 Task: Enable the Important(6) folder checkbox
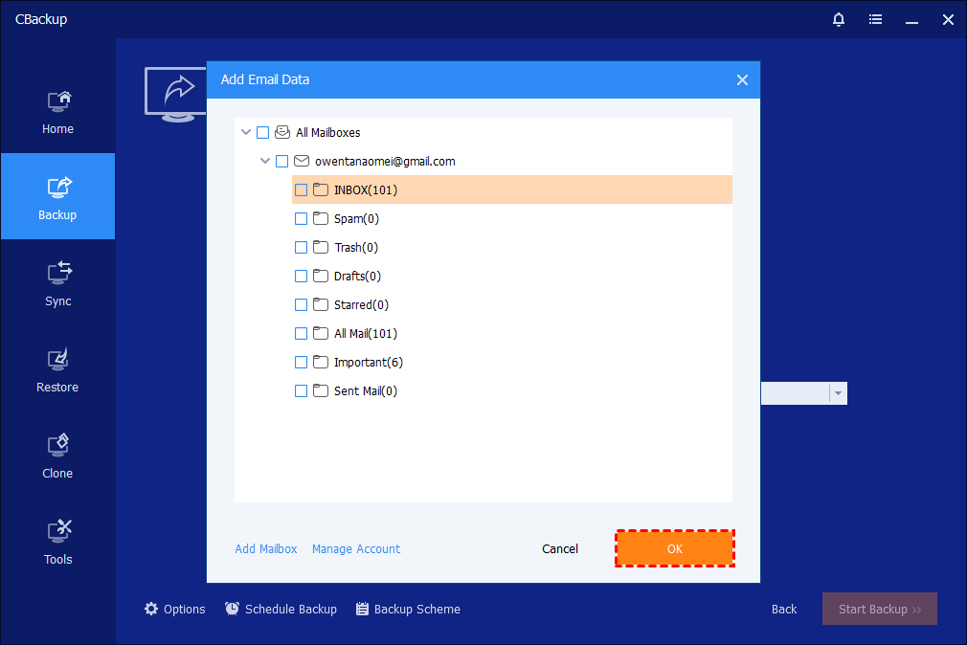(x=301, y=363)
